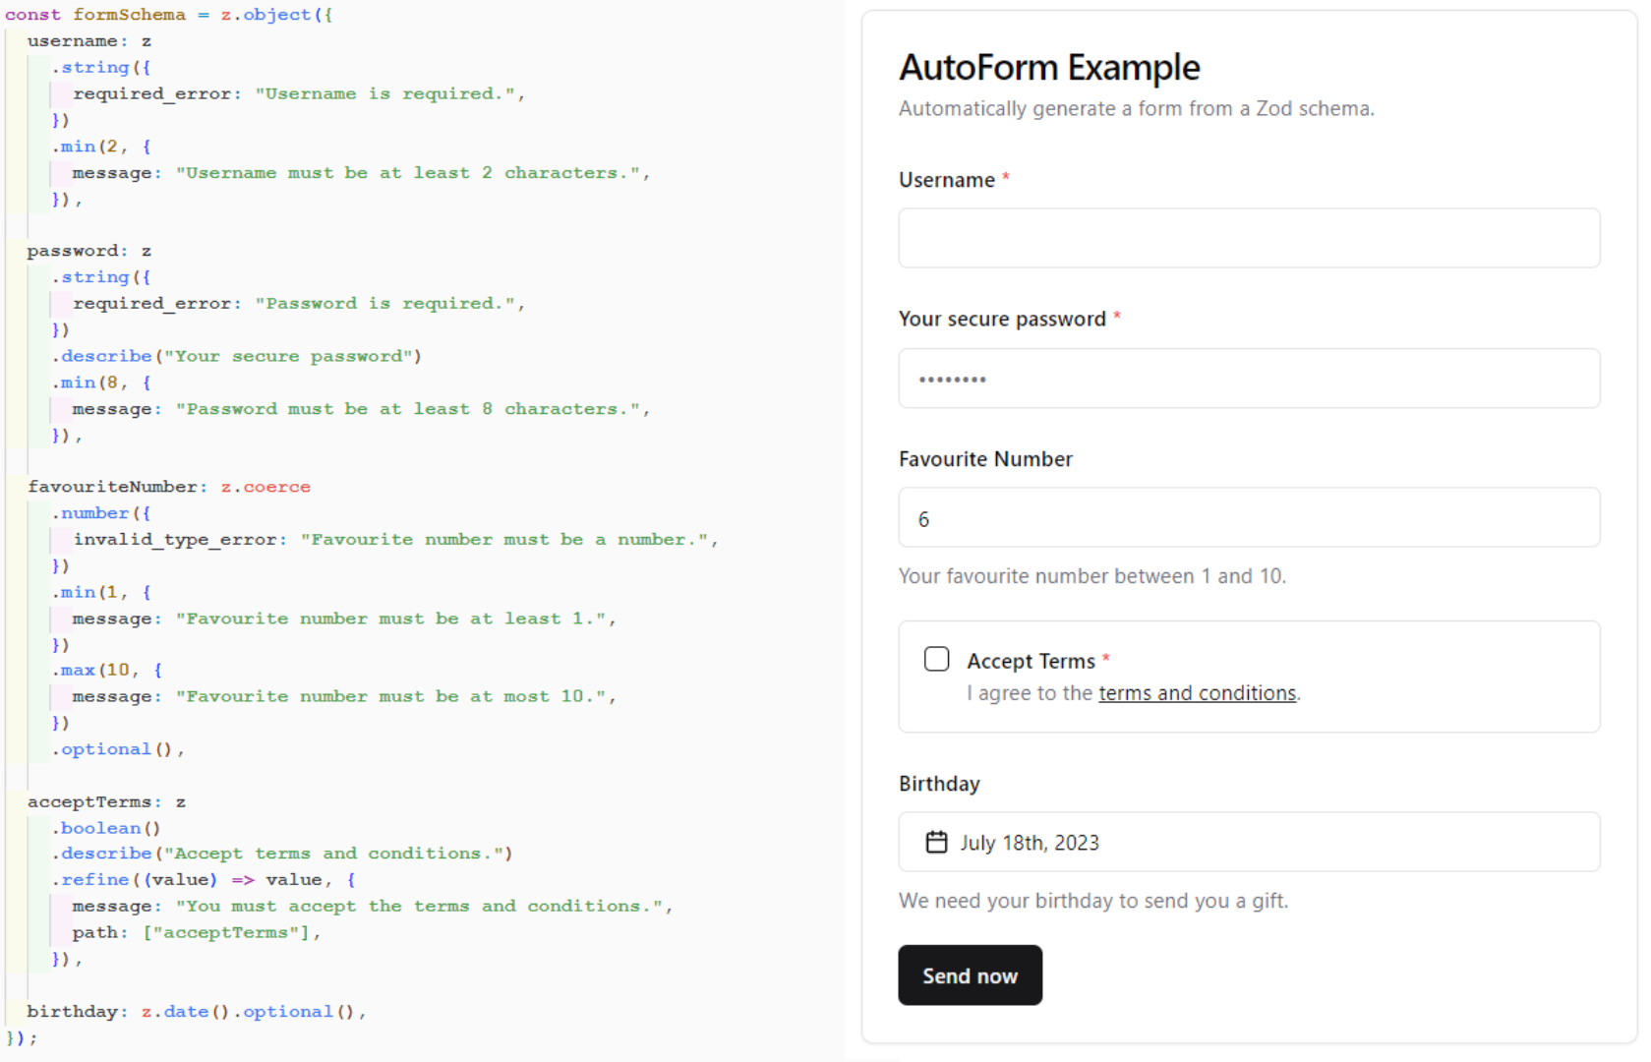Click the Username input field
The image size is (1651, 1062).
[1249, 238]
